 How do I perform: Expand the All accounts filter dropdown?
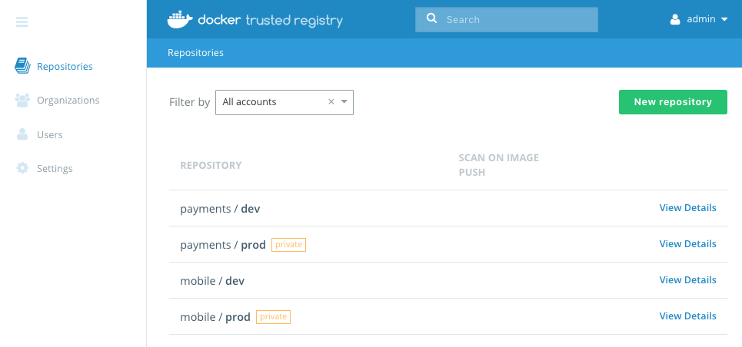point(344,101)
